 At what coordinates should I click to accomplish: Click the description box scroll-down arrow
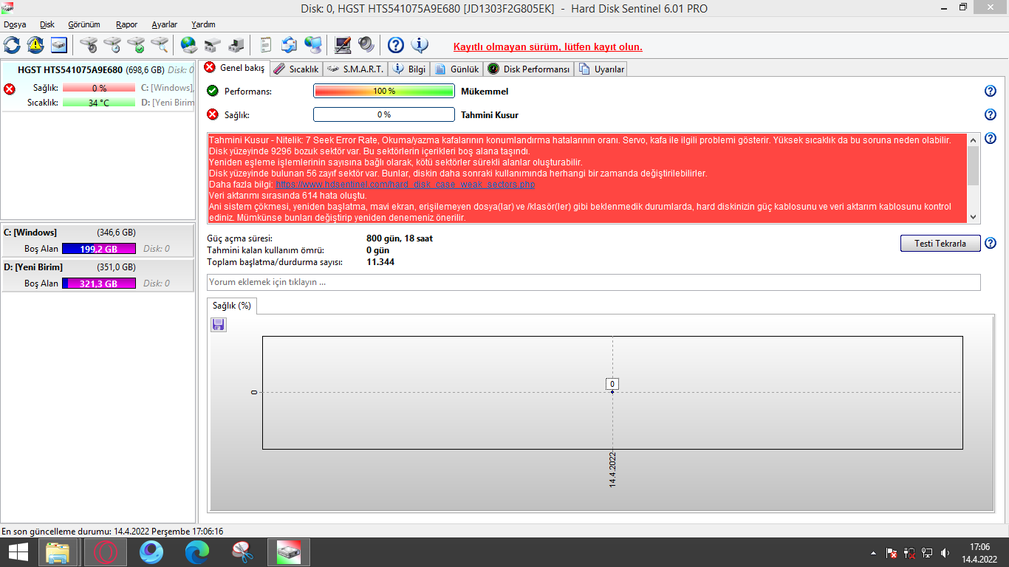(x=974, y=217)
